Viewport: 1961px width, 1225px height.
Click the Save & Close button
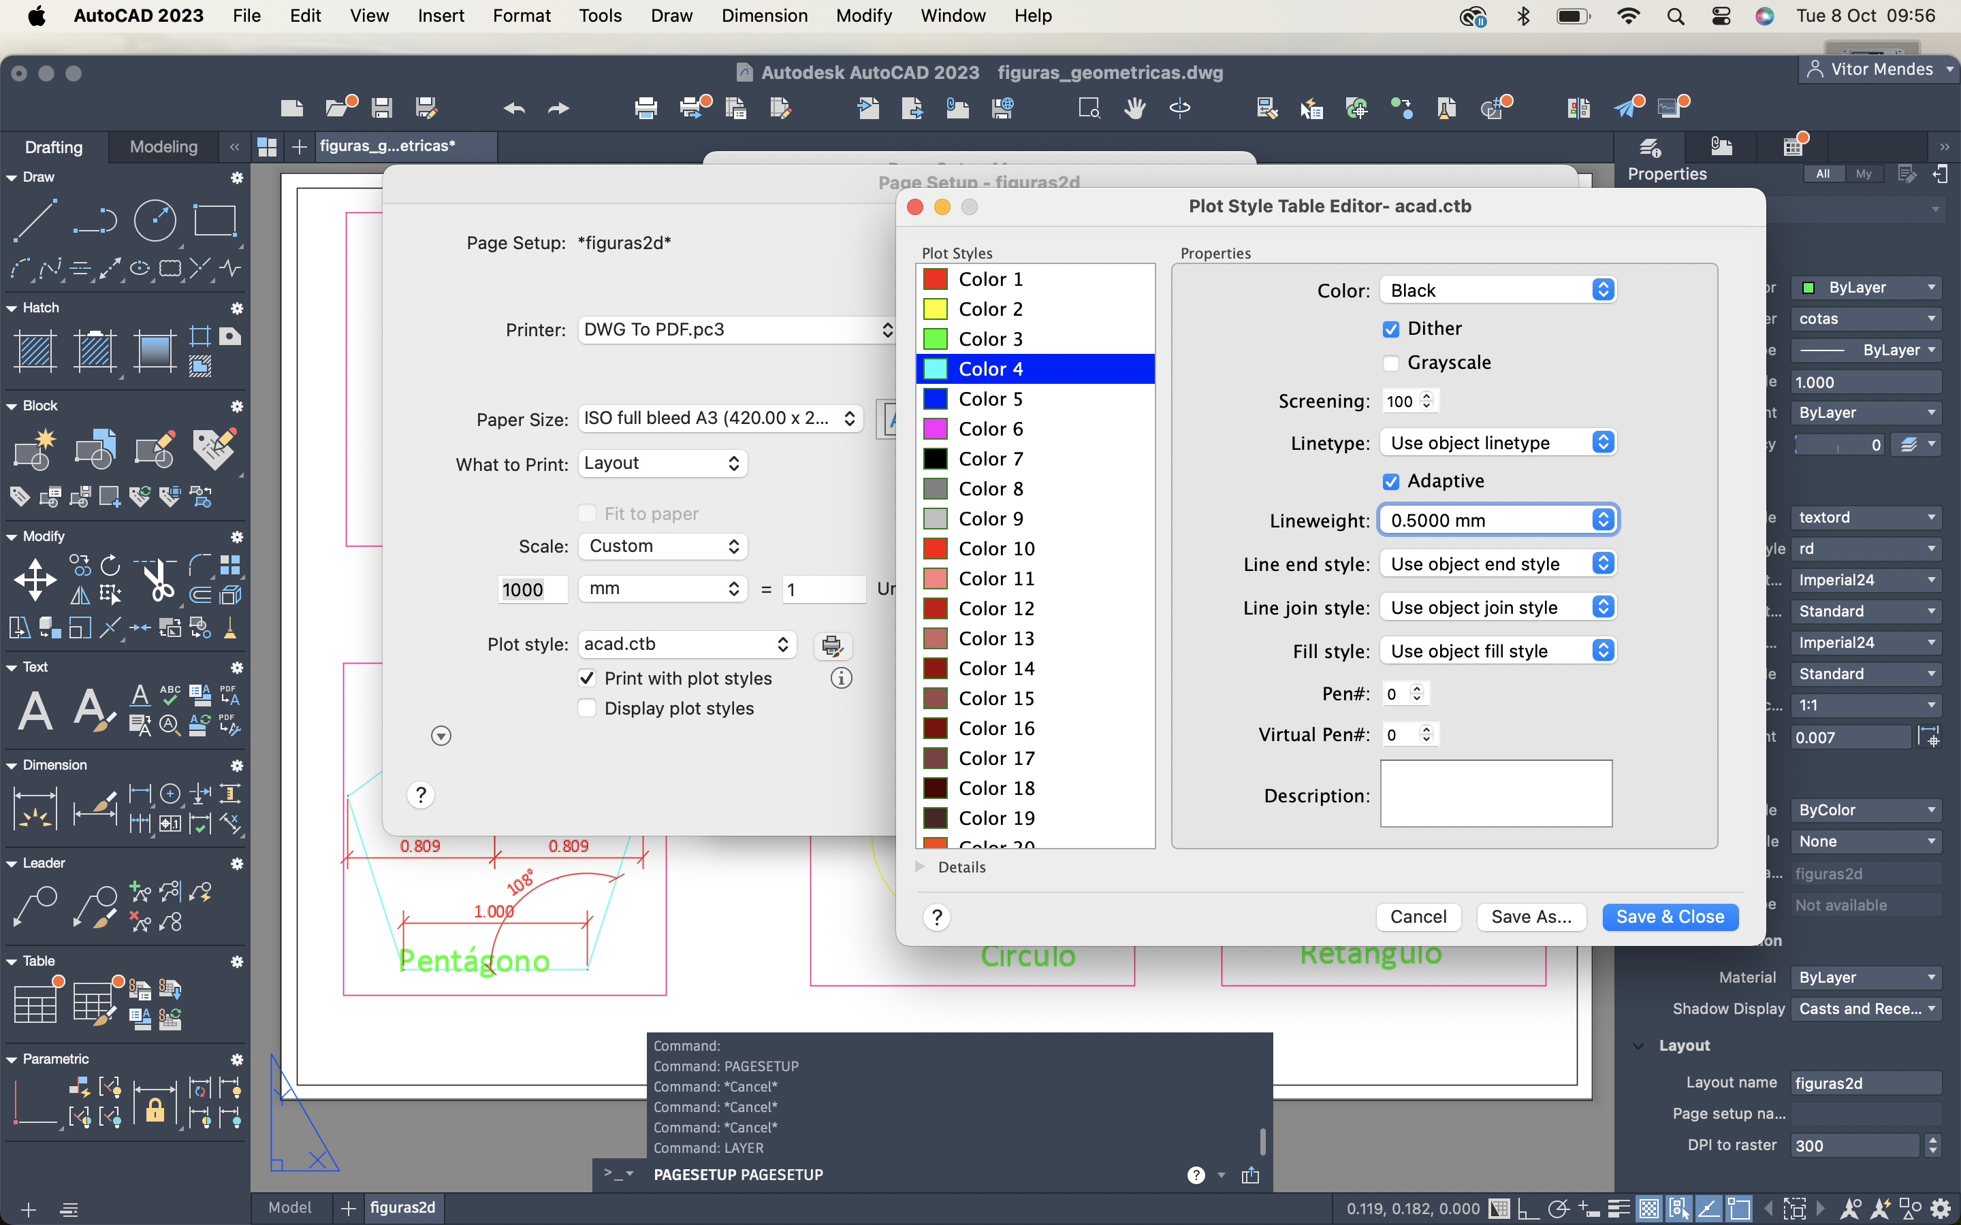pos(1670,916)
